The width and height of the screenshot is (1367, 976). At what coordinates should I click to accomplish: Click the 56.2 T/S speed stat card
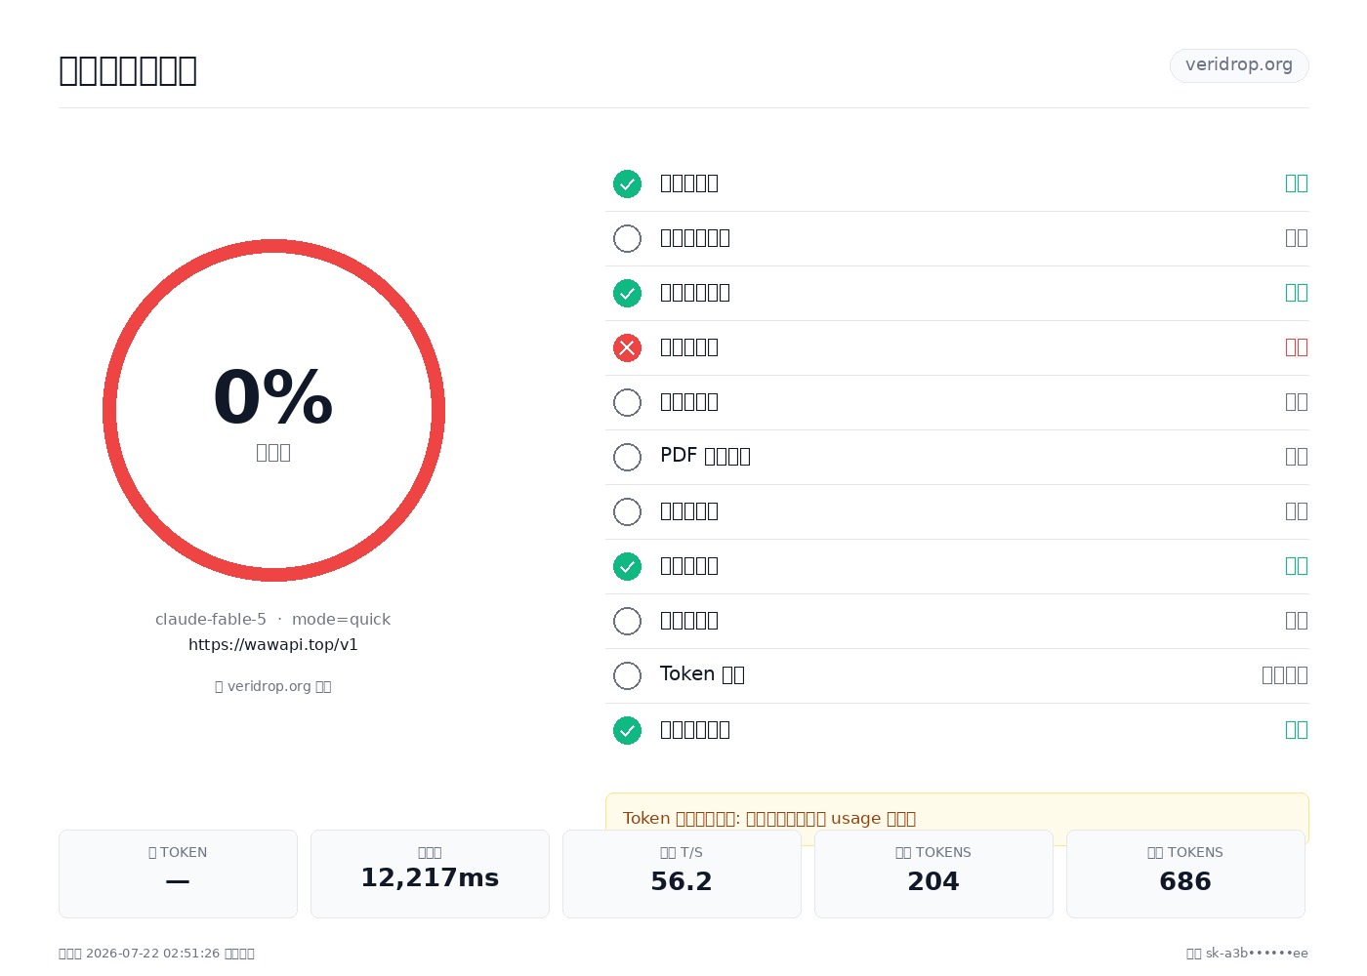pos(682,874)
